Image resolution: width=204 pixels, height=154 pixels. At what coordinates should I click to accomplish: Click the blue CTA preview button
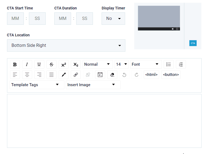coord(193,43)
